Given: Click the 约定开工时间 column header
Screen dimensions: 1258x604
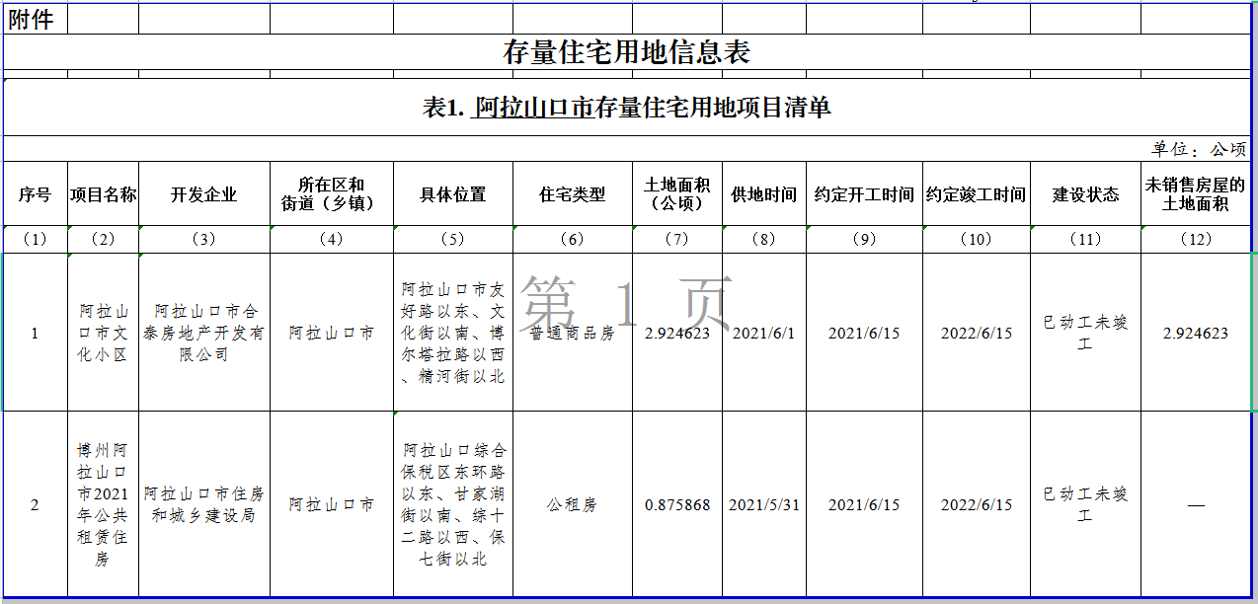Looking at the screenshot, I should tap(864, 194).
